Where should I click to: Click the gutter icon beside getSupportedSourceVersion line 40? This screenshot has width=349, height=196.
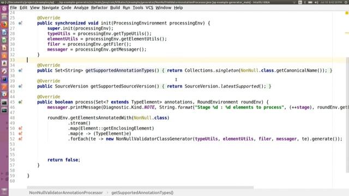pyautogui.click(x=20, y=86)
